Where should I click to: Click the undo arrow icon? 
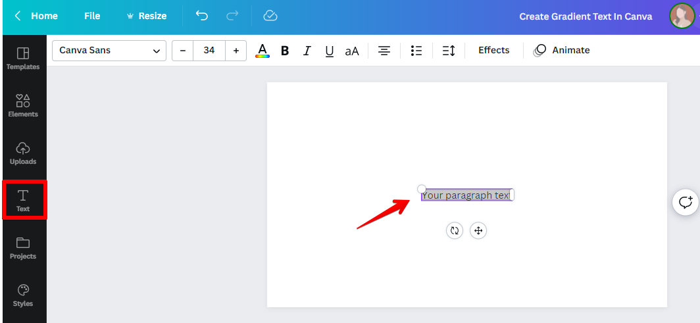[202, 16]
